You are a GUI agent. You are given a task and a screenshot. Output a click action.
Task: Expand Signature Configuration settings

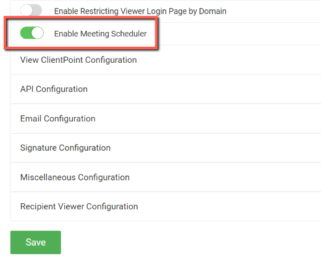coord(166,148)
